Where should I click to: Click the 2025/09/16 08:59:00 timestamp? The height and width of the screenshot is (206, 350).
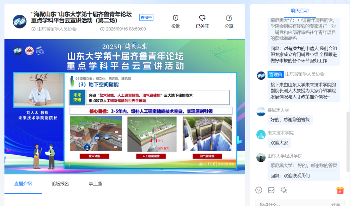pos(126,29)
